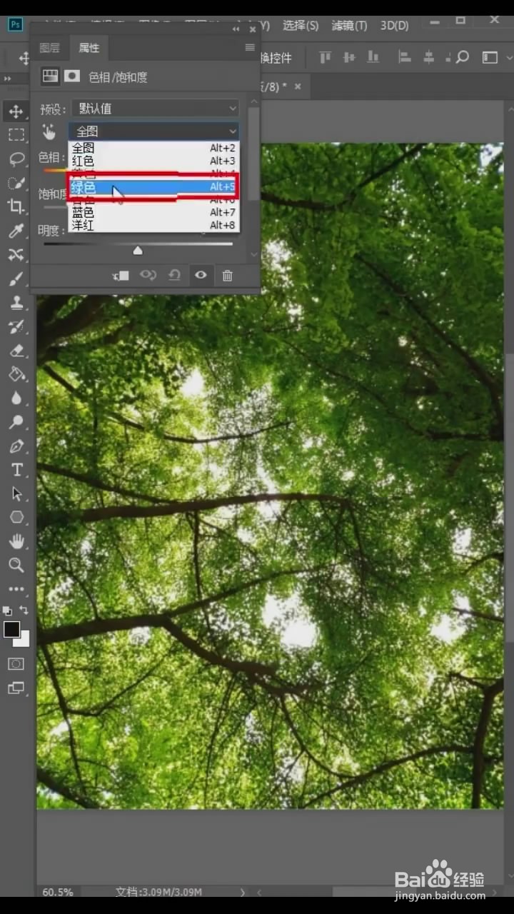Open the Edit Toolbar three-dots menu
The height and width of the screenshot is (914, 514).
click(15, 590)
